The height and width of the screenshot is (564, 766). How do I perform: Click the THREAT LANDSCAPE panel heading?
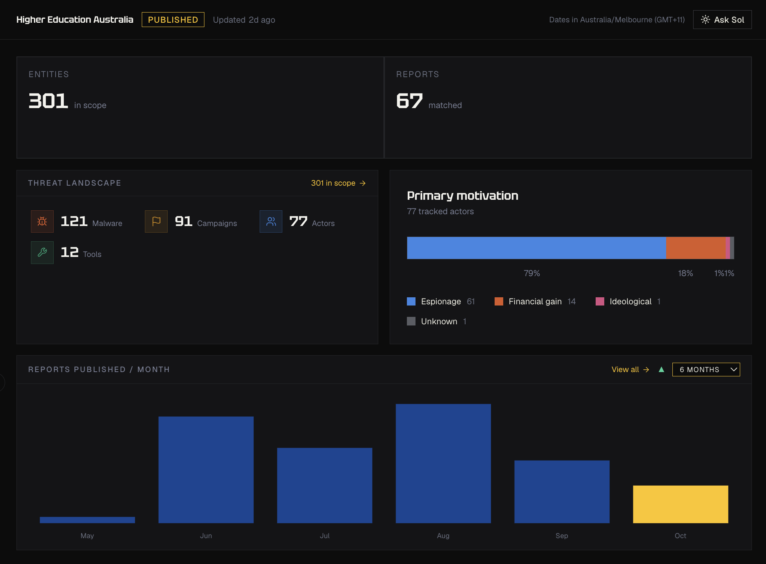[x=75, y=183]
